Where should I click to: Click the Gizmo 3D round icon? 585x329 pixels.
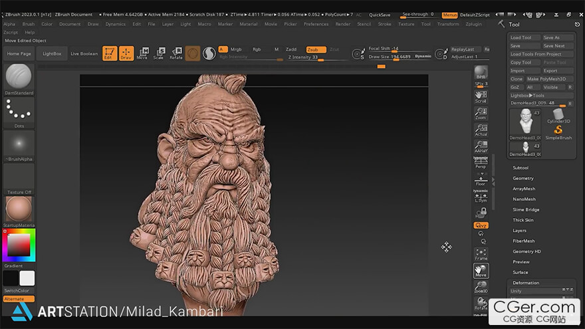[x=193, y=54]
